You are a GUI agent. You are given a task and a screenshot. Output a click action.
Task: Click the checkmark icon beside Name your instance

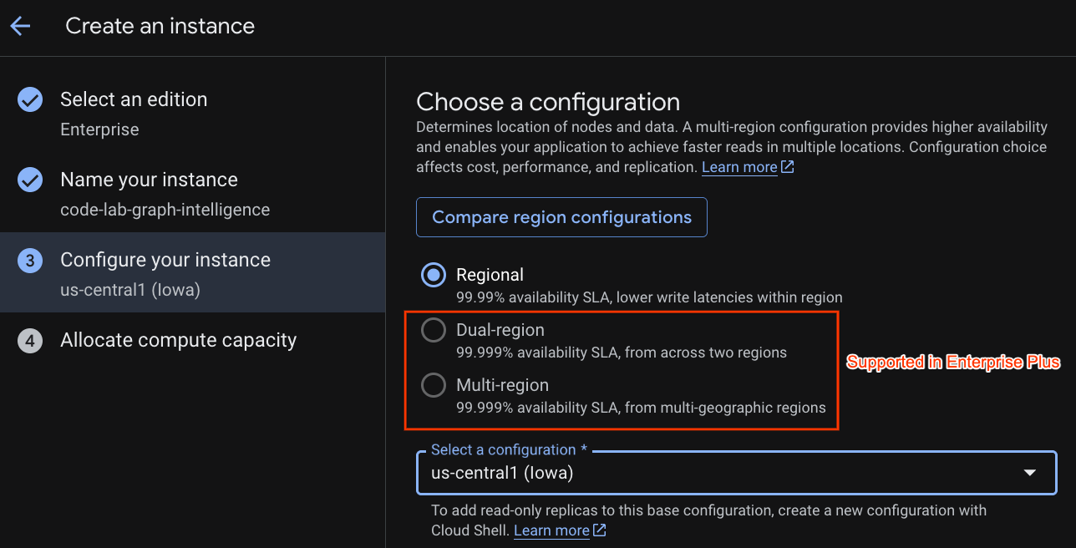point(30,180)
